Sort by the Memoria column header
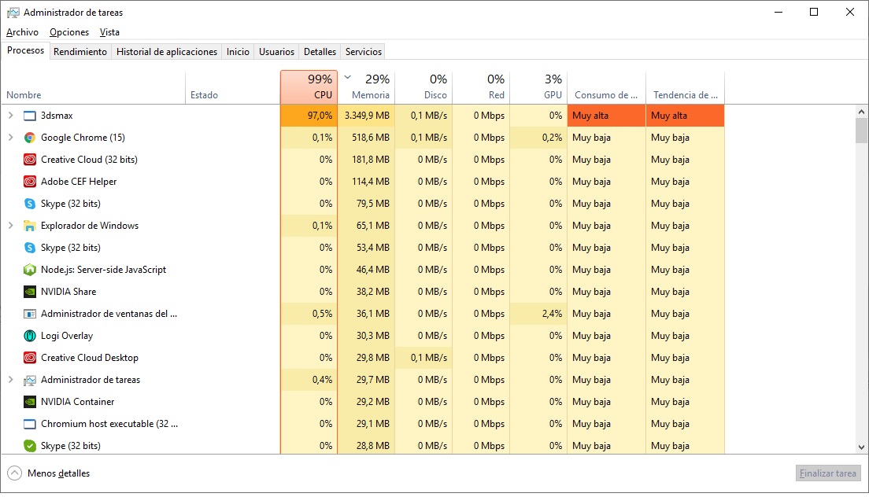The width and height of the screenshot is (869, 497). [367, 87]
